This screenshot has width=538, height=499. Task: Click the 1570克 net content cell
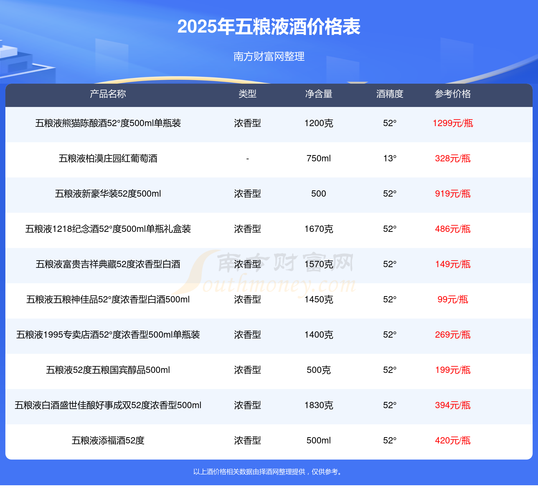tap(319, 264)
